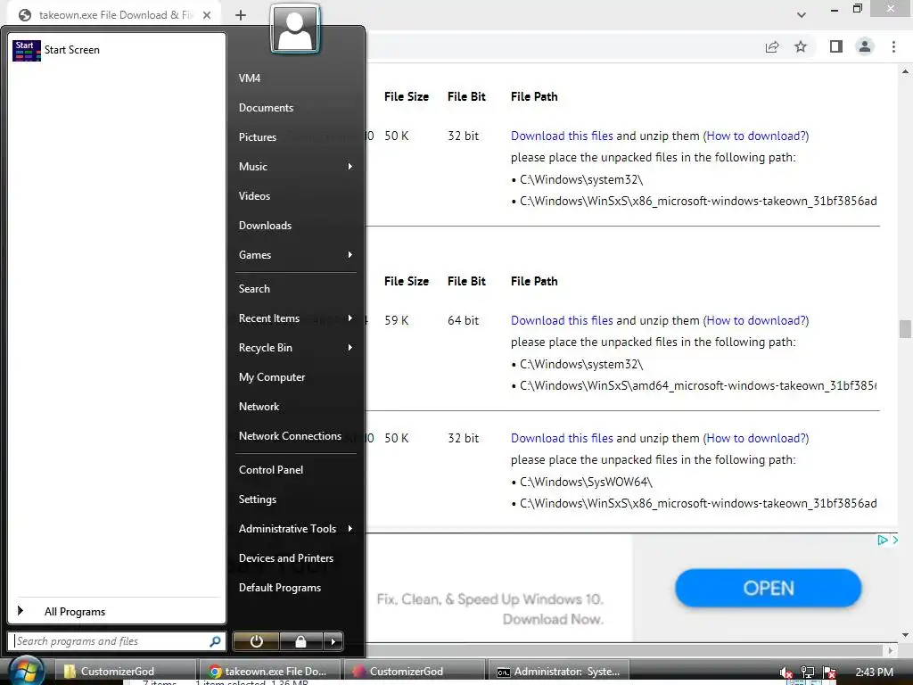Click the vertical scrollbar thumb
The width and height of the screenshot is (913, 685).
click(x=904, y=328)
